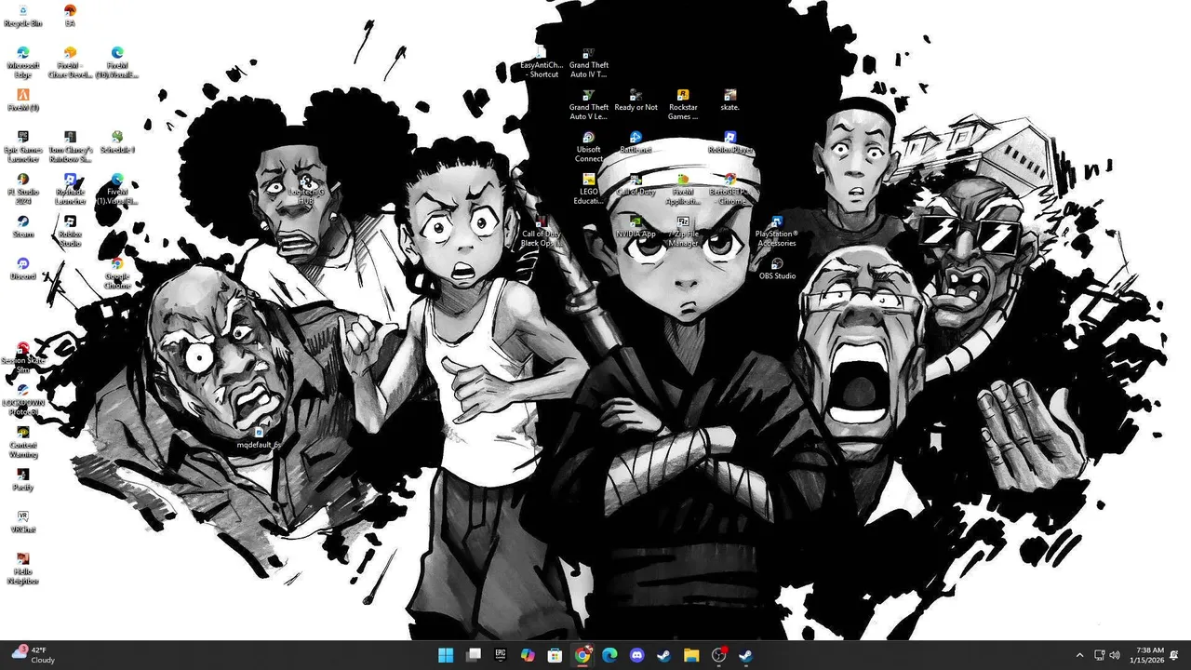The image size is (1191, 670).
Task: Select the Roshade Launcher desktop shortcut
Action: (70, 189)
